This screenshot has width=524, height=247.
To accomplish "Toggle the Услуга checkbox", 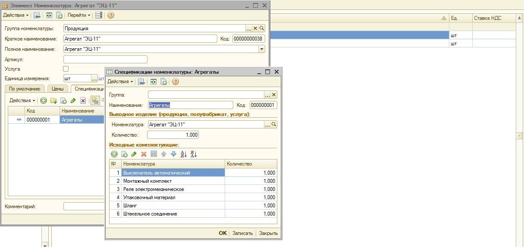I will coord(66,69).
